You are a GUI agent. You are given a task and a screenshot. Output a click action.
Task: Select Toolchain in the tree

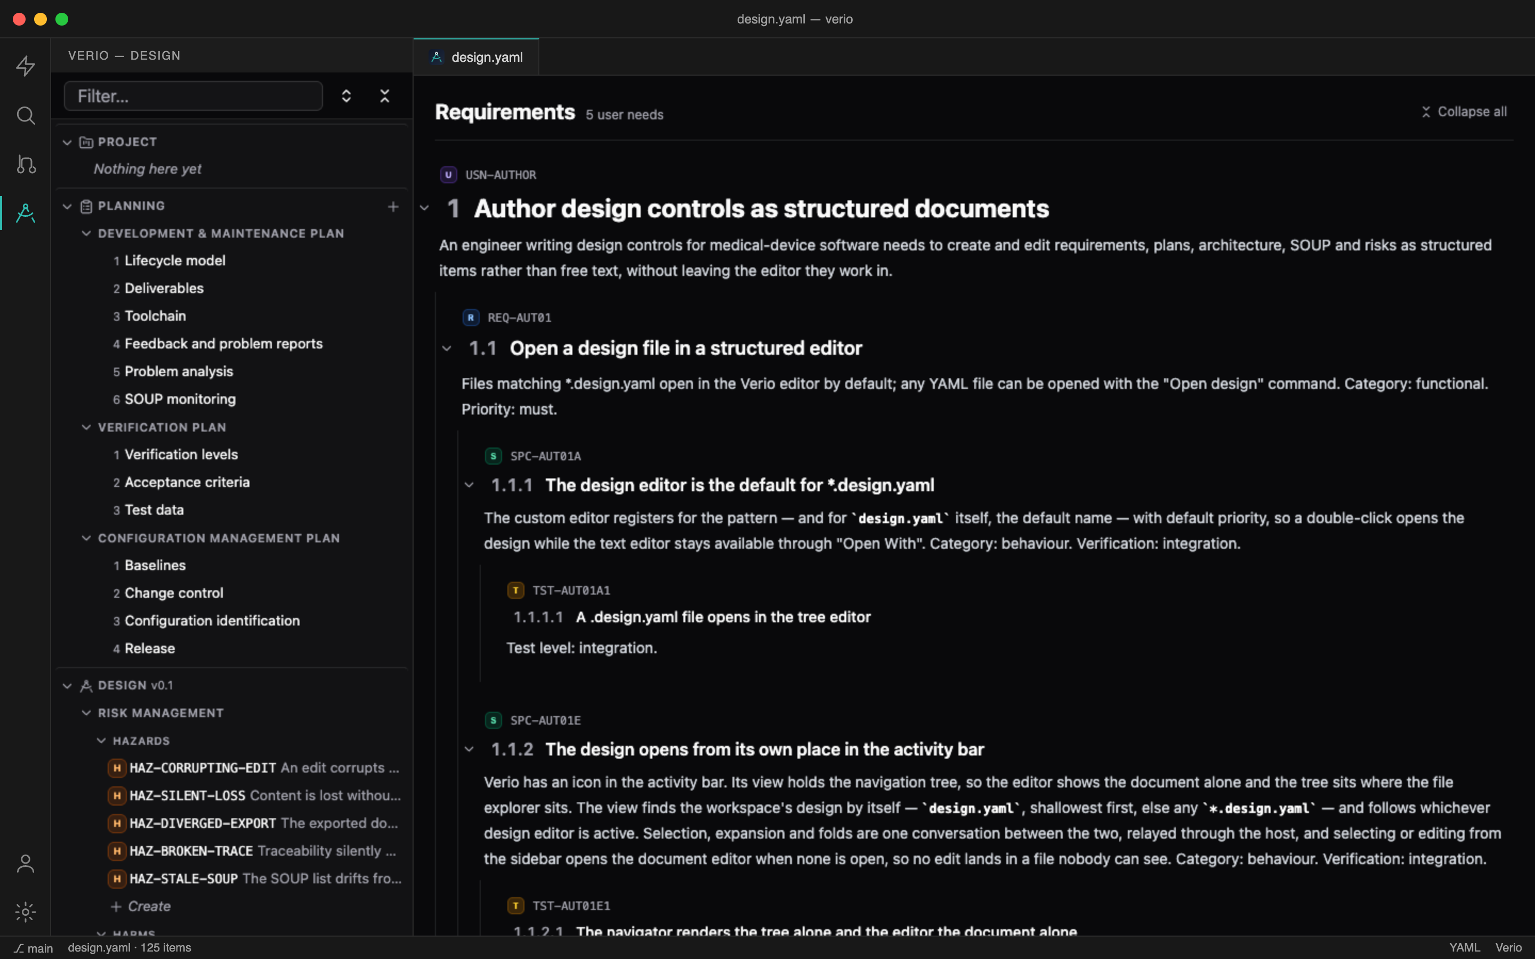click(x=155, y=316)
